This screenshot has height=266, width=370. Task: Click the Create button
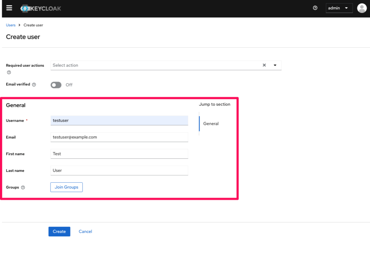pyautogui.click(x=59, y=232)
